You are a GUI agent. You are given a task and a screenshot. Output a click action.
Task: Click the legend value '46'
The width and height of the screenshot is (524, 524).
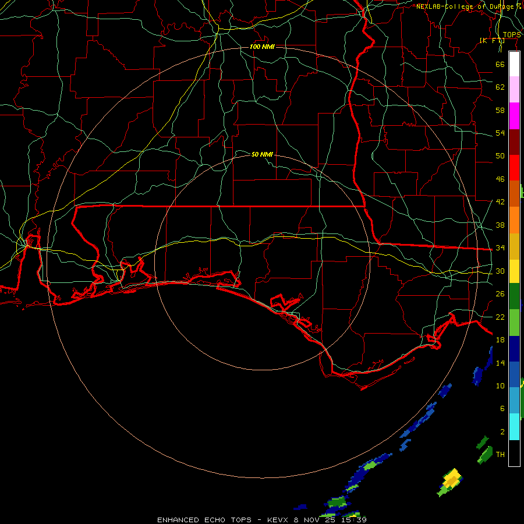pos(500,179)
